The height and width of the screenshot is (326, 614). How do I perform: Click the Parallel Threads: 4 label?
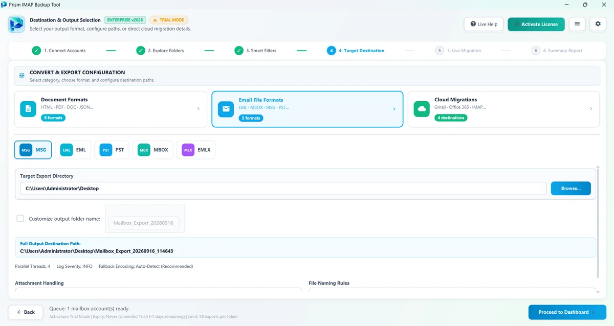click(33, 266)
